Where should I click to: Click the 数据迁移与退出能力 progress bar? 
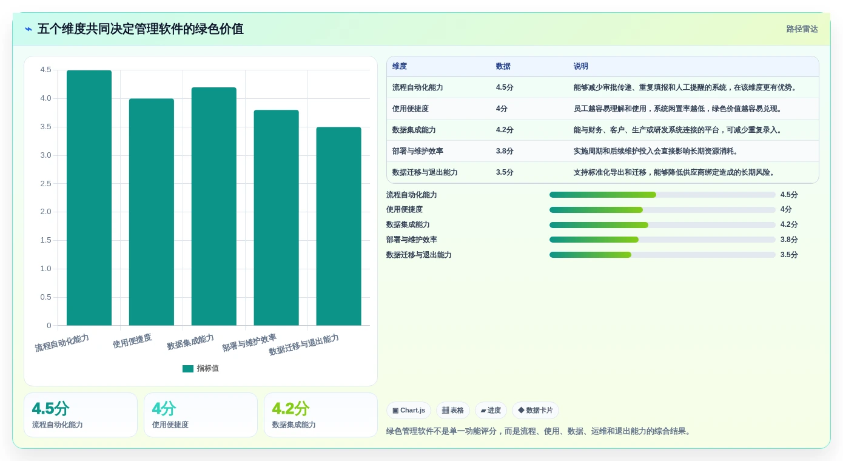point(662,255)
